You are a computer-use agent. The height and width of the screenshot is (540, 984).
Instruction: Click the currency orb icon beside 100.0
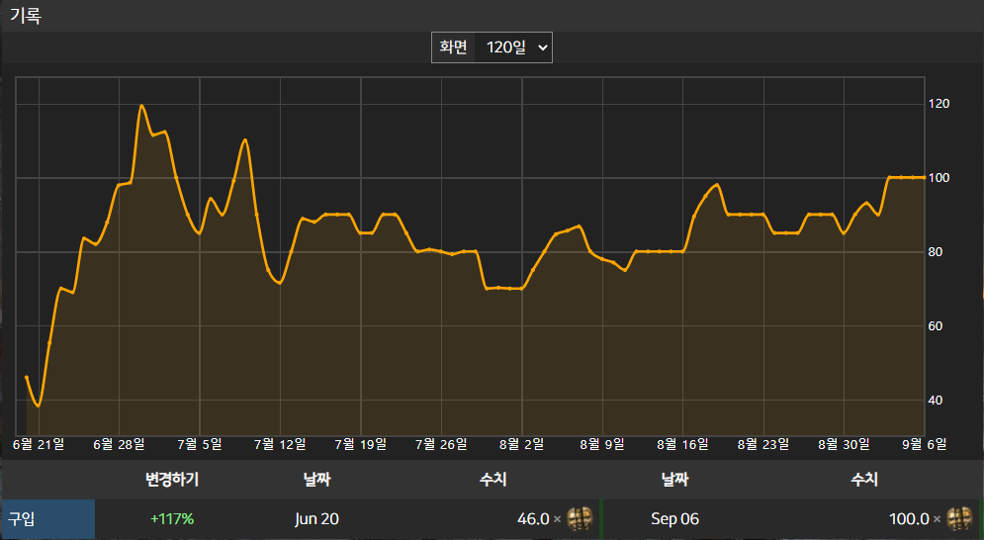[959, 519]
